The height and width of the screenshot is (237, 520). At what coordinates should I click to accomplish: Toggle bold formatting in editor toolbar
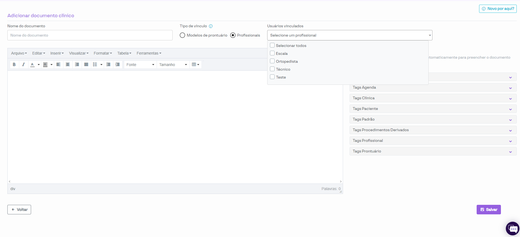(x=14, y=65)
